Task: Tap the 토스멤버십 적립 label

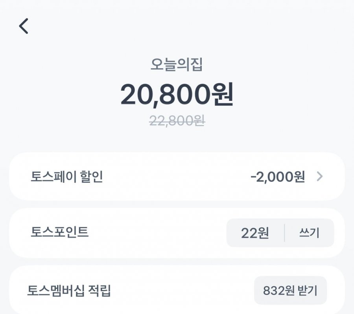Action: tap(69, 290)
